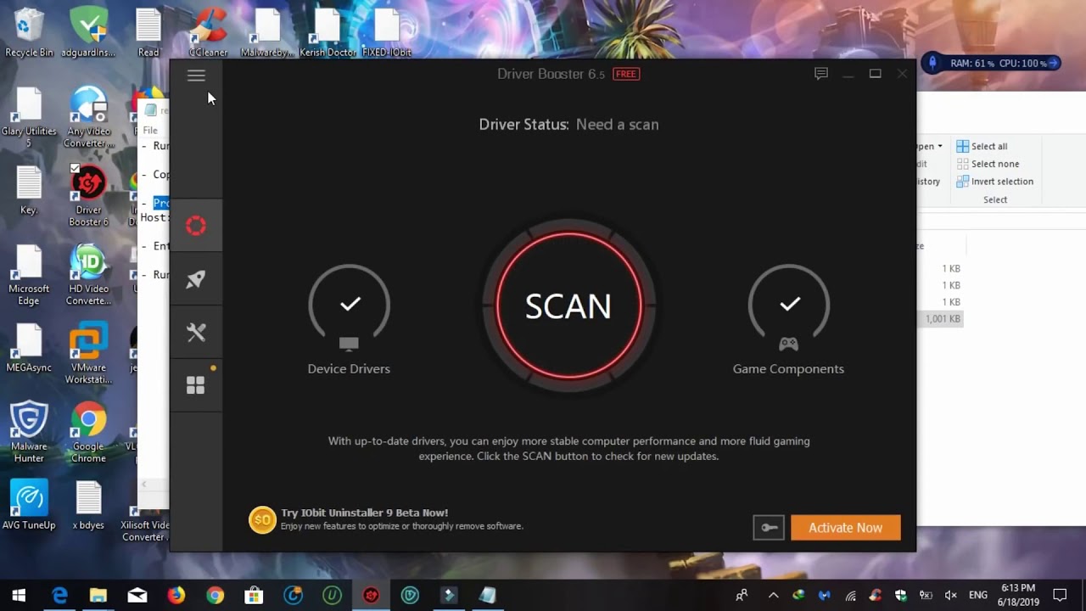The width and height of the screenshot is (1086, 611).
Task: Open the Action Center notifications icon
Action: pos(1060,596)
